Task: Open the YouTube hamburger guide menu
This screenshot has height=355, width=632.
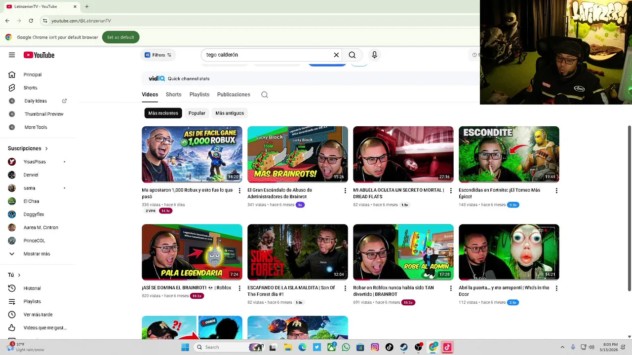Action: click(12, 55)
